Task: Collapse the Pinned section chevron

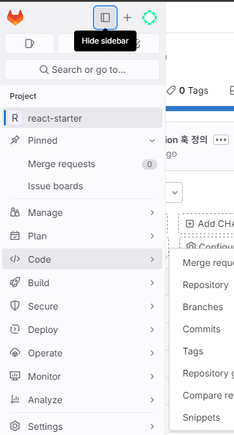Action: 152,140
